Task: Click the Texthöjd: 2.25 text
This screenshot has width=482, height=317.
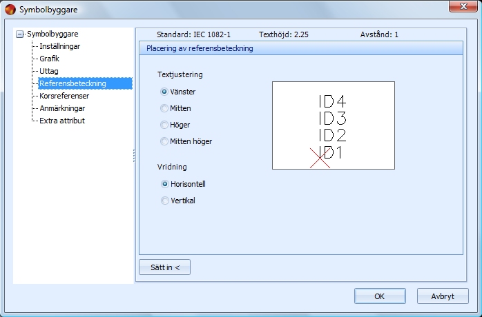Action: (x=284, y=34)
